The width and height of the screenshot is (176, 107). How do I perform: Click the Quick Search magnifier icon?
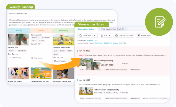coord(80,35)
